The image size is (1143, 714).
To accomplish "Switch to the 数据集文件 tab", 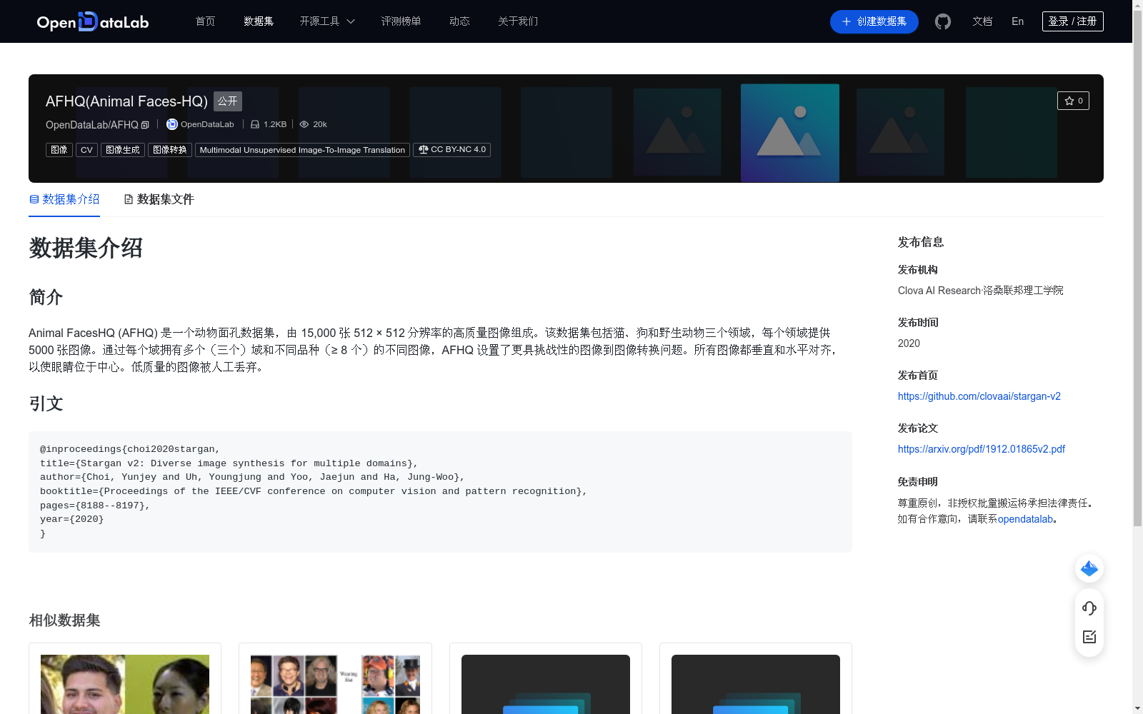I will (158, 199).
